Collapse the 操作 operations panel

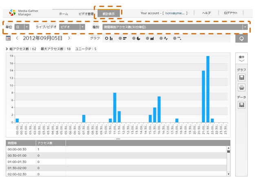coord(241,58)
